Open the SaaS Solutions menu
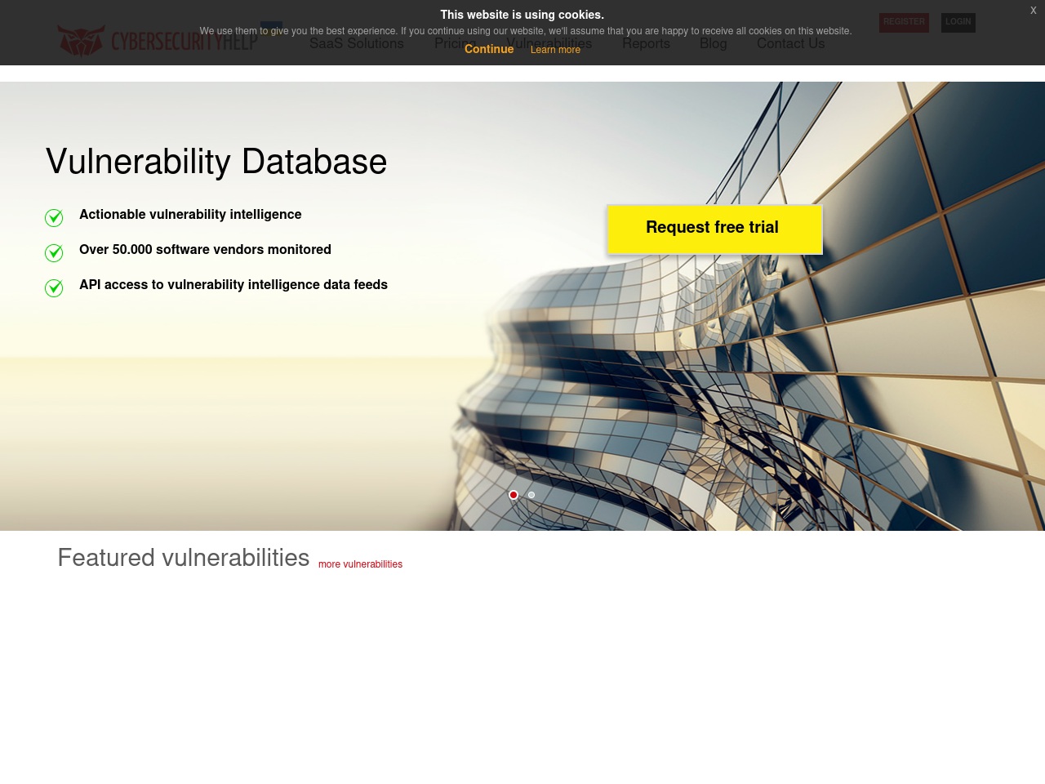 coord(357,43)
